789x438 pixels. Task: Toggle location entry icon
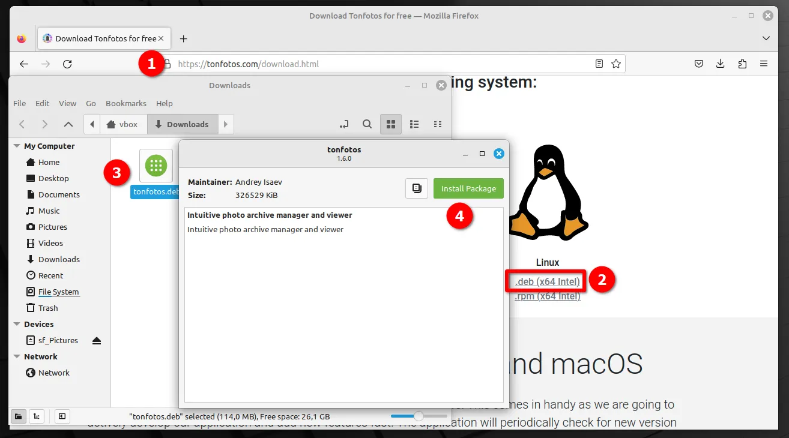[344, 124]
